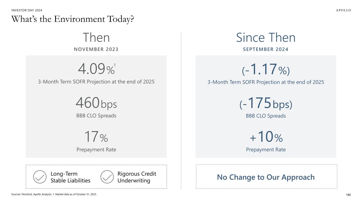Click the sources footnote text
The width and height of the screenshot is (362, 203).
[x=54, y=194]
